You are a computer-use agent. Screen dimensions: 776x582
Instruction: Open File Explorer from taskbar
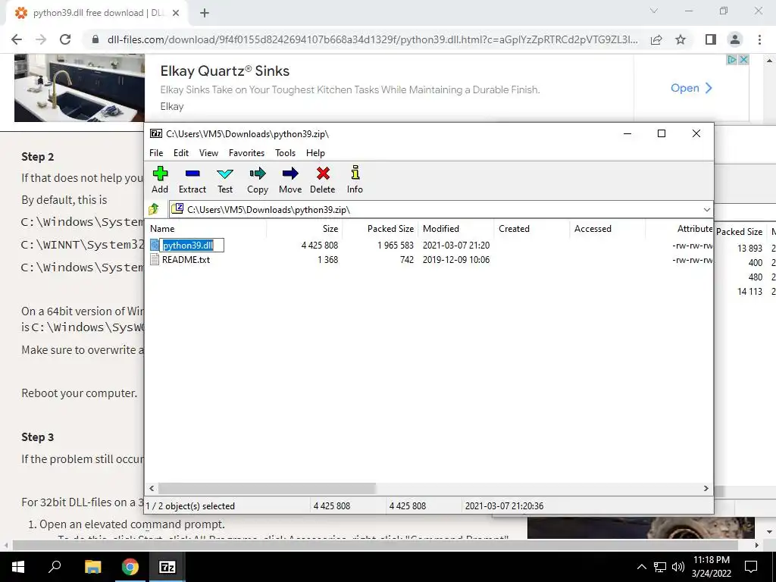(92, 567)
